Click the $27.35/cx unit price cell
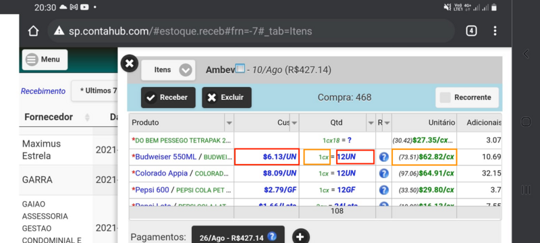Viewport: 540px width, 243px height. [x=425, y=140]
